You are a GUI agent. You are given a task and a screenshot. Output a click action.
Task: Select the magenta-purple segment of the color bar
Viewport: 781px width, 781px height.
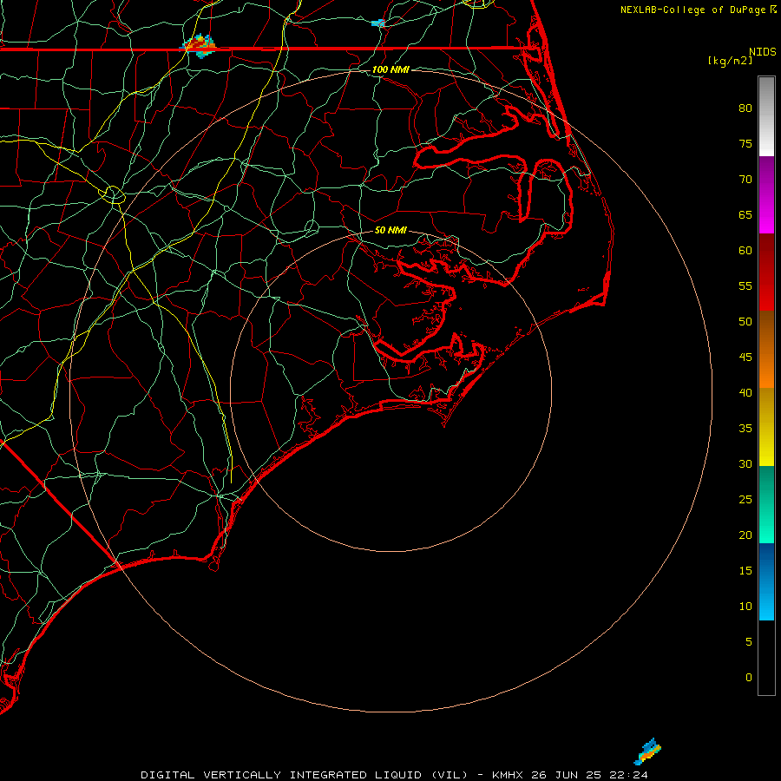click(x=766, y=195)
